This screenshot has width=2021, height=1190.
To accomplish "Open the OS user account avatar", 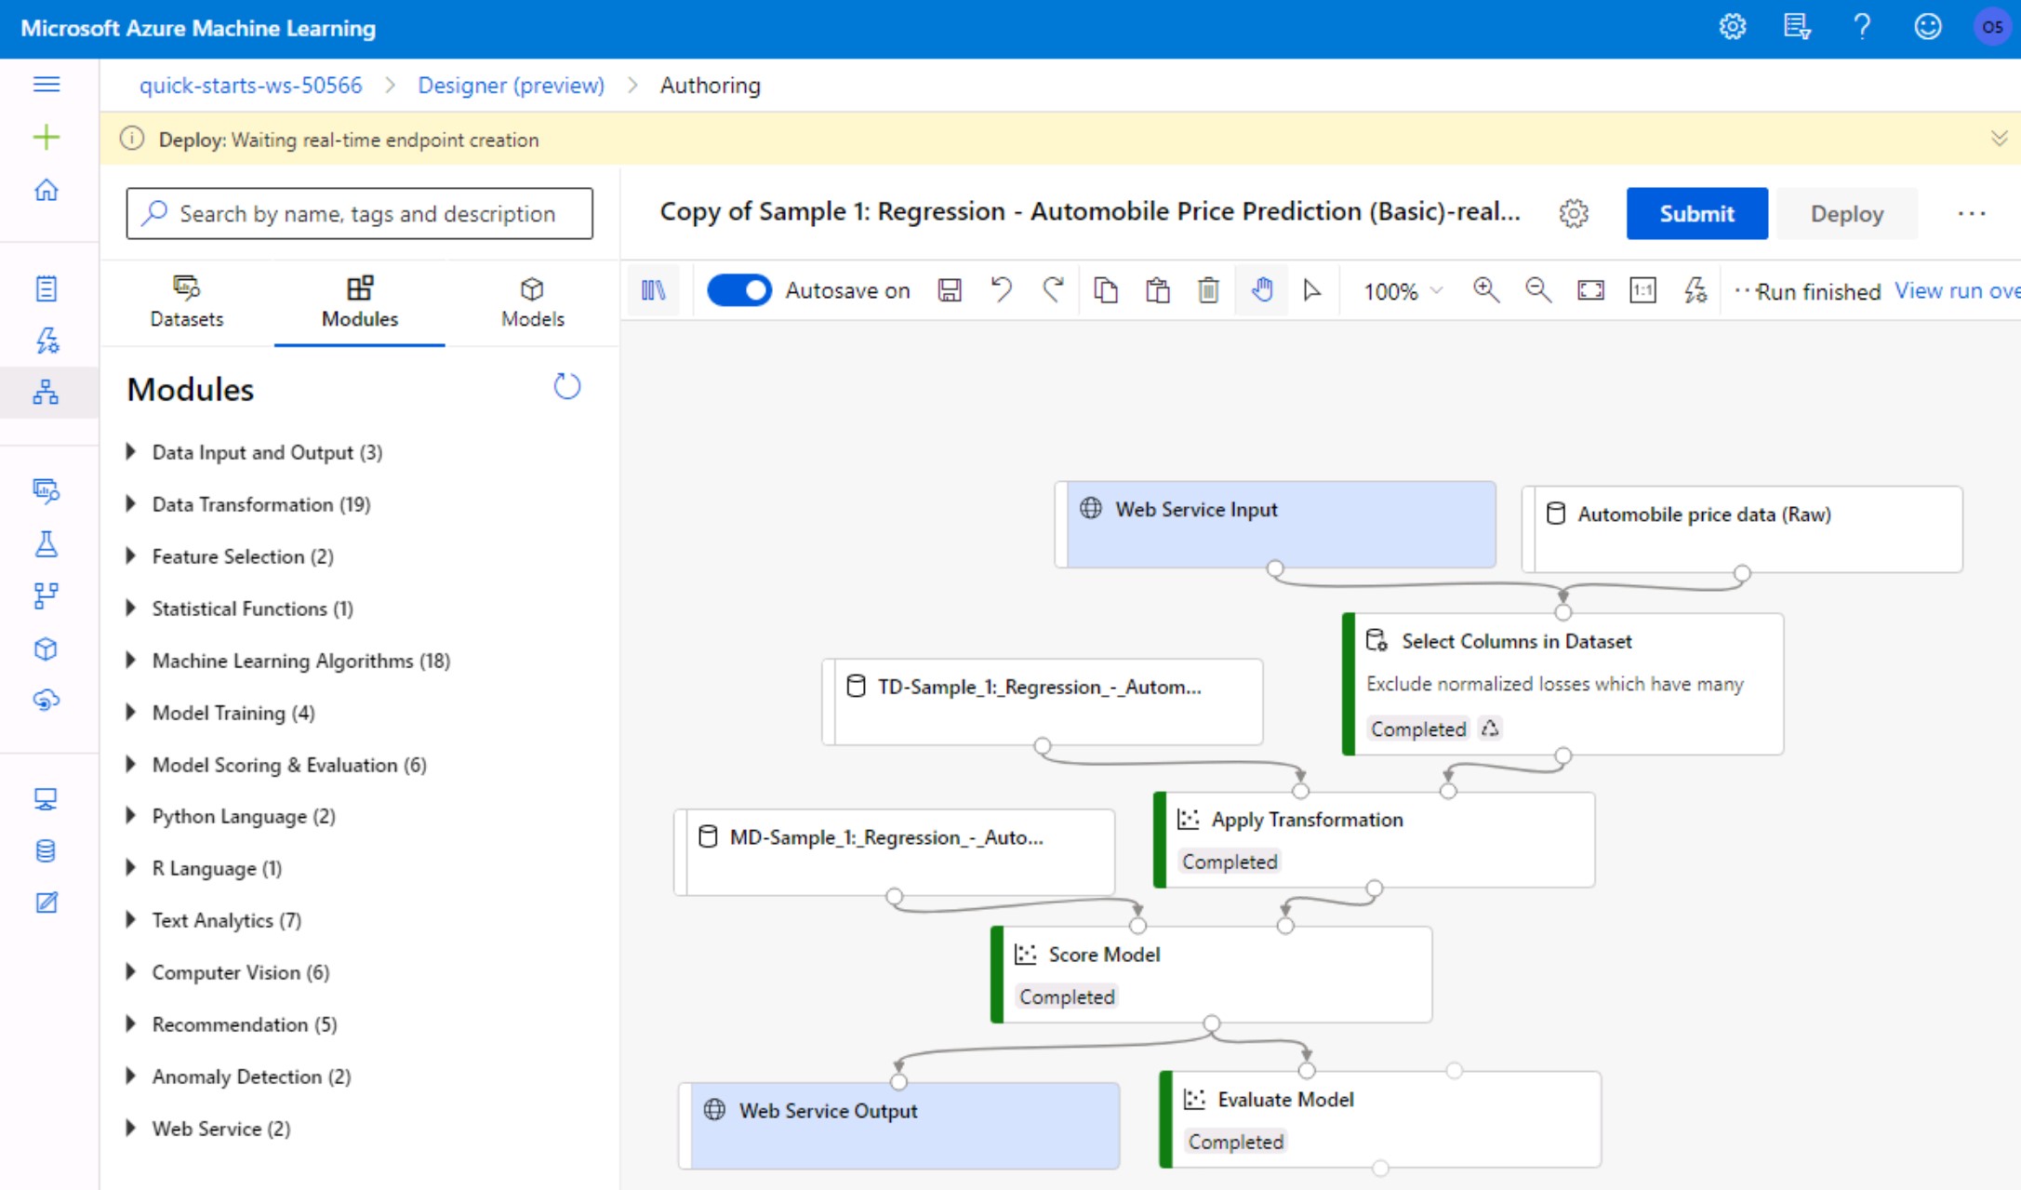I will tap(1991, 27).
